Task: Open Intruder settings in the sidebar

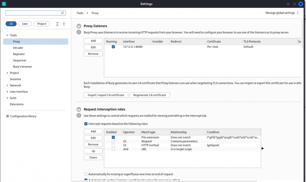Action: click(x=18, y=48)
